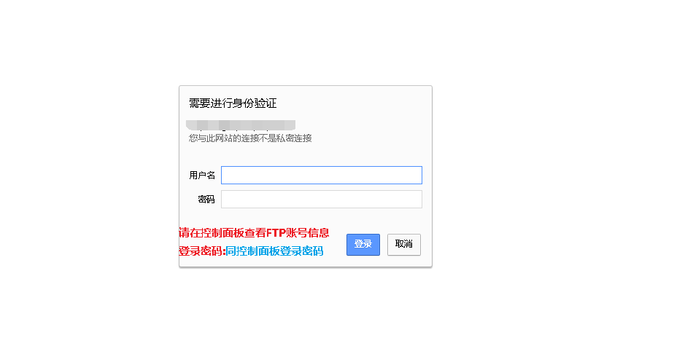
Task: Focus the 用户名 input field
Action: tap(322, 176)
